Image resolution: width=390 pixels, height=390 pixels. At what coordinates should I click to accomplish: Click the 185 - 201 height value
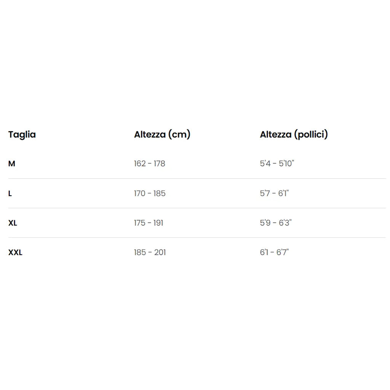[x=150, y=253]
